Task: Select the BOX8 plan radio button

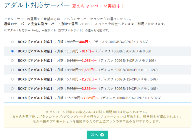Action: click(x=12, y=98)
